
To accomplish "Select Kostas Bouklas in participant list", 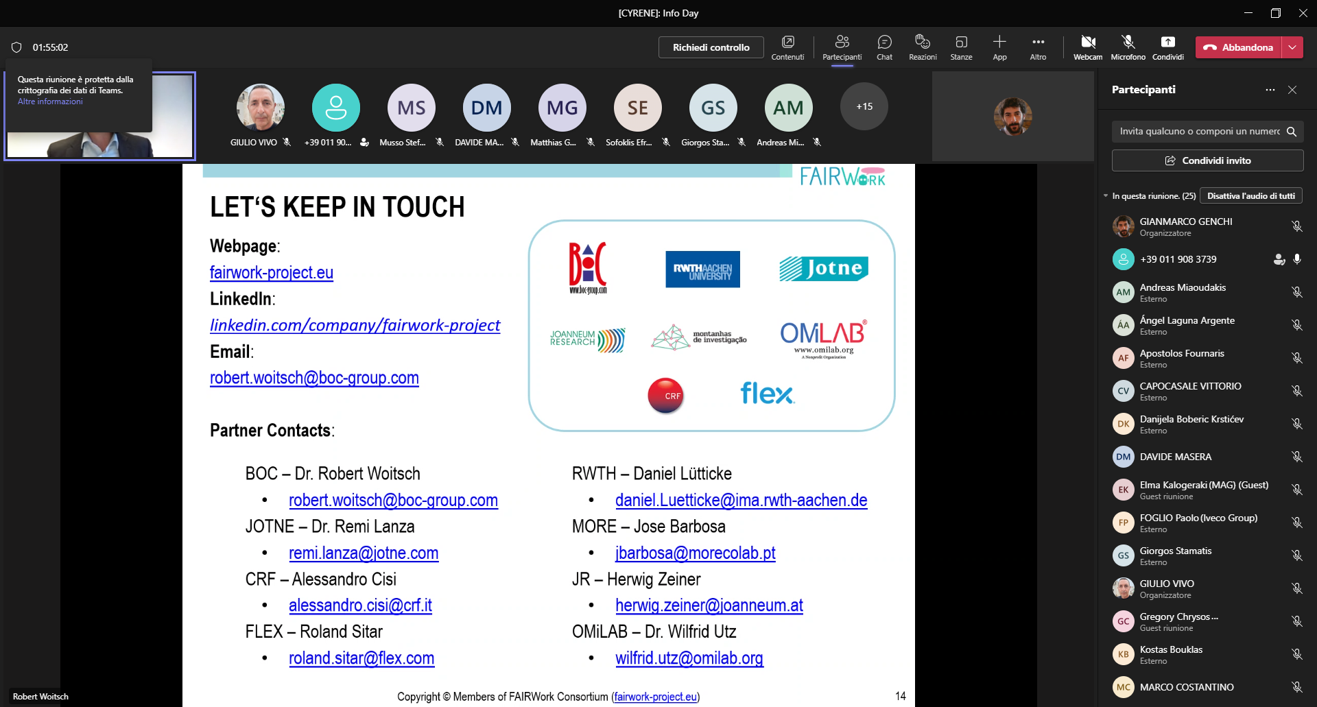I will pos(1207,654).
